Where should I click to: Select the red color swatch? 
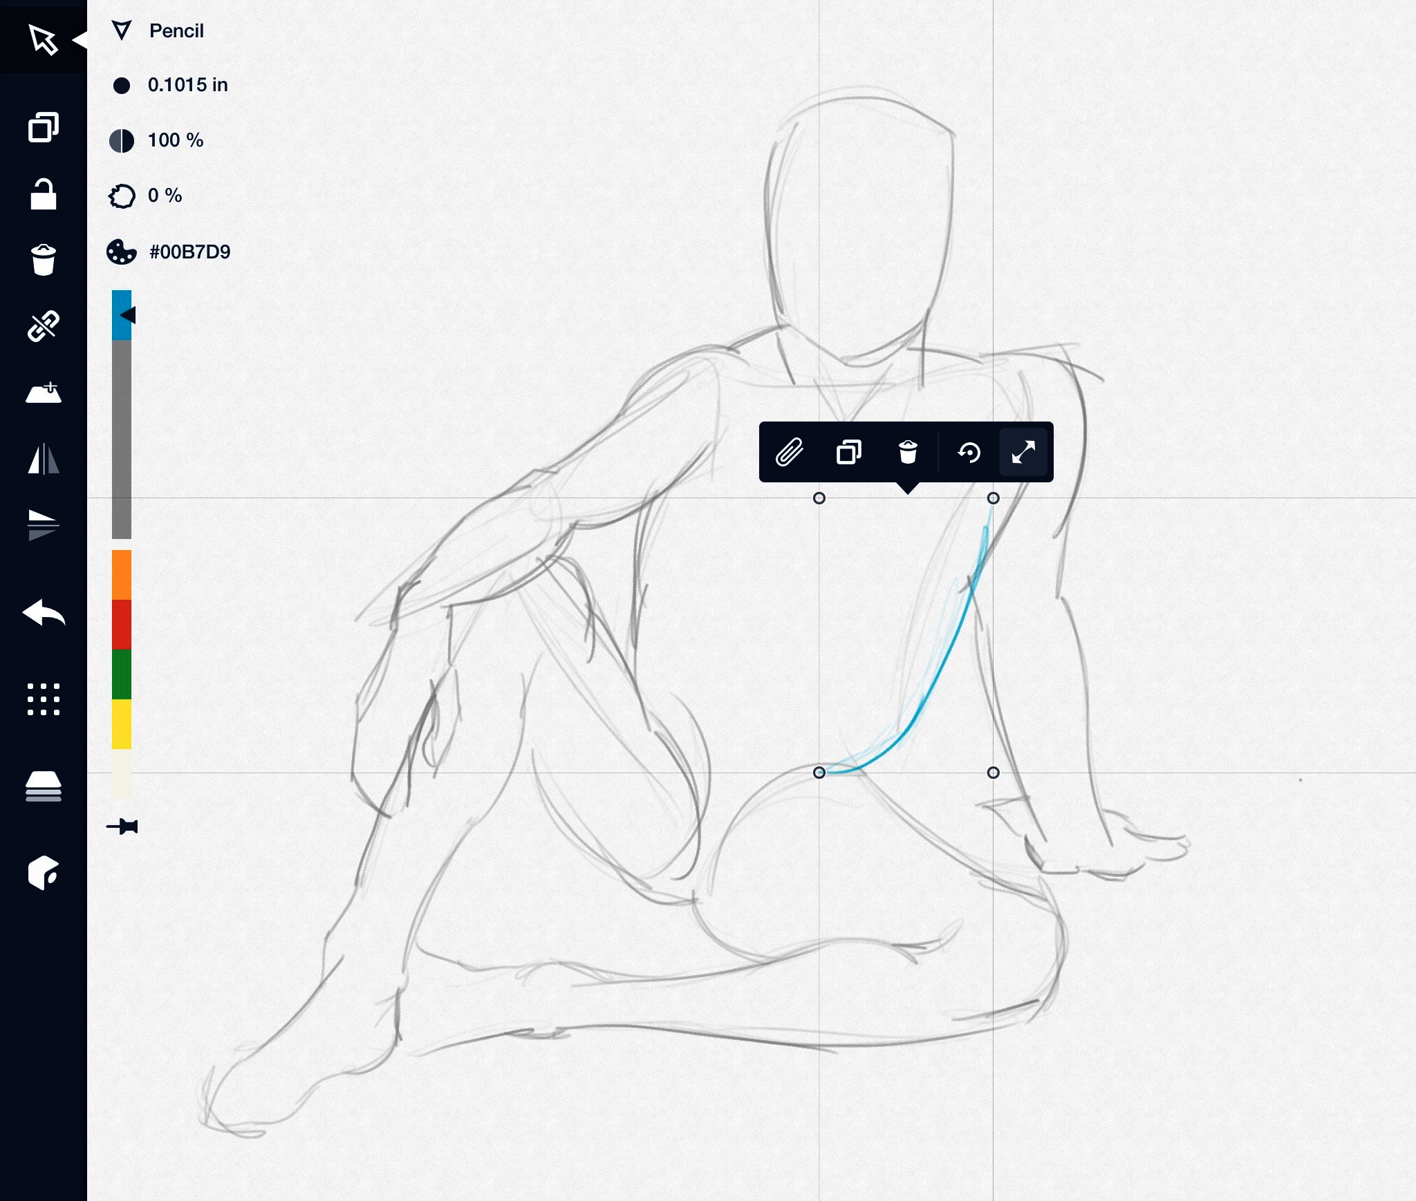pos(122,625)
